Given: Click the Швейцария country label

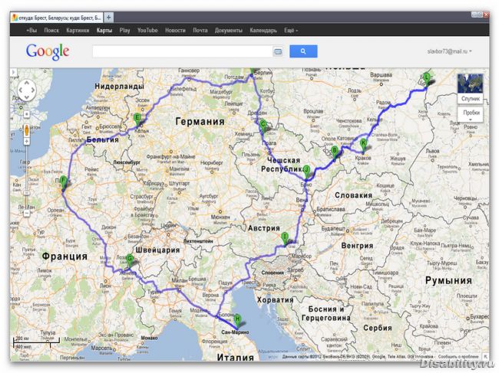Looking at the screenshot, I should (157, 250).
